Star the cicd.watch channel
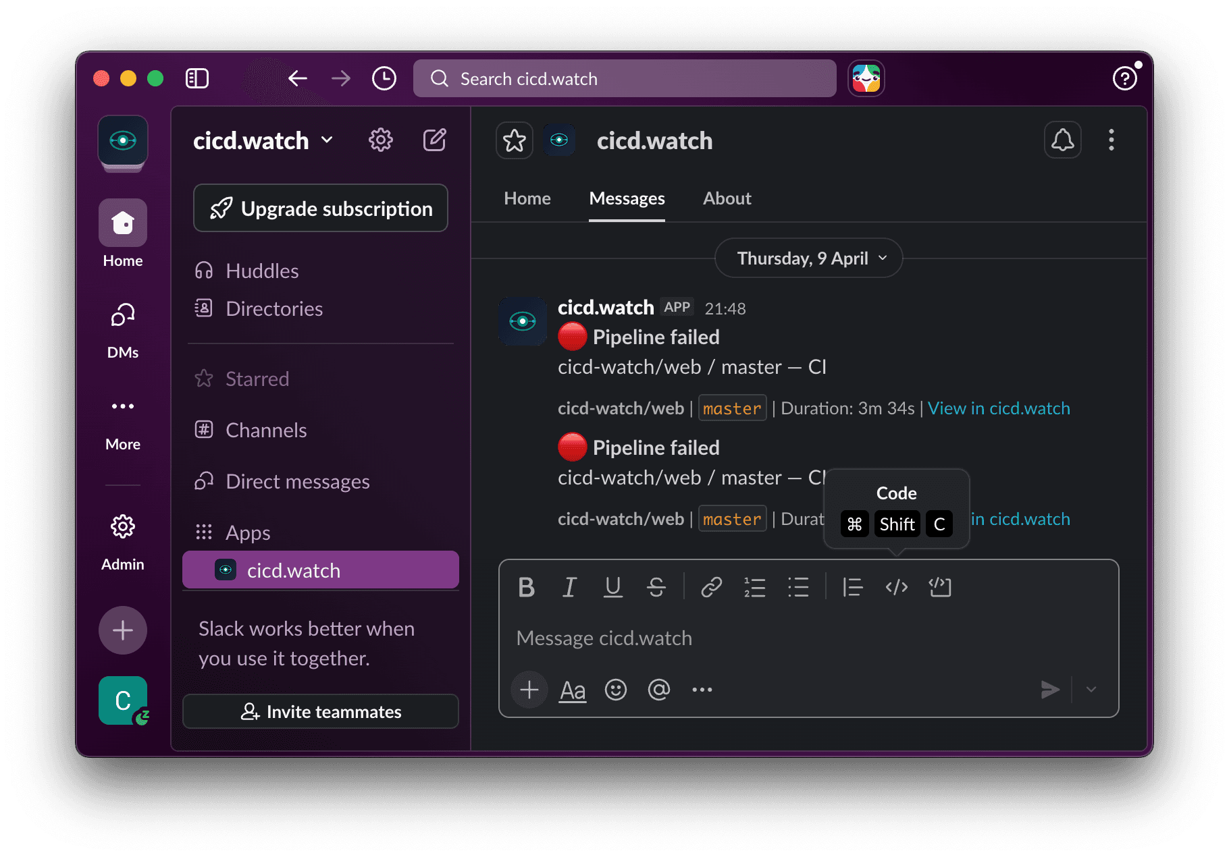The width and height of the screenshot is (1229, 857). (514, 140)
